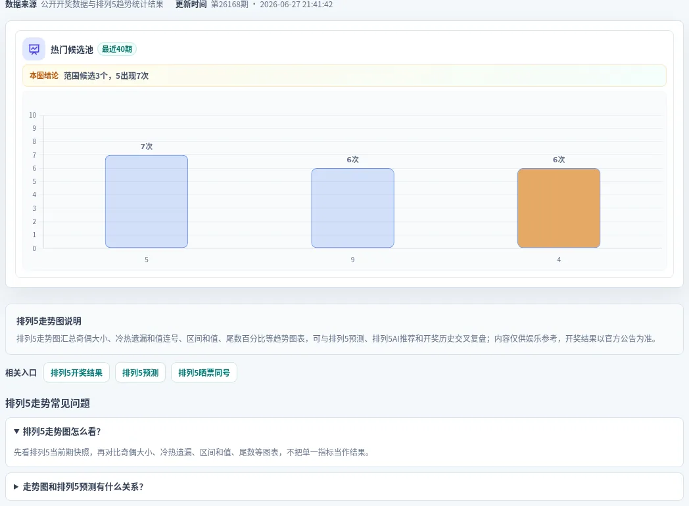Click the bar for number 5
Image resolution: width=689 pixels, height=506 pixels.
pyautogui.click(x=147, y=202)
